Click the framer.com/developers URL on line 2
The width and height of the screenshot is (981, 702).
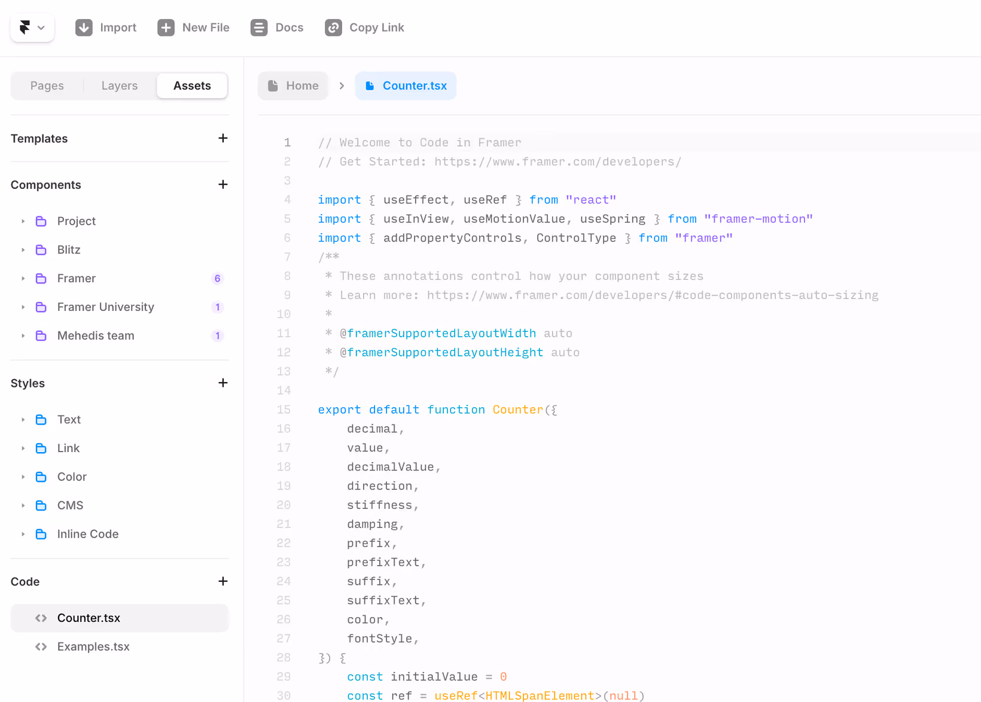557,162
